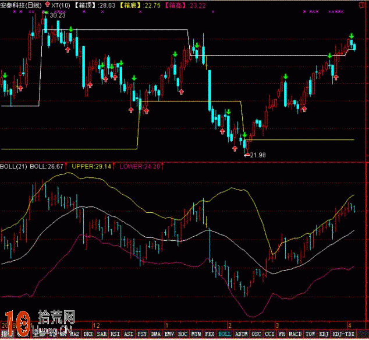This screenshot has width=369, height=340.
Task: Open the RSI indicator tab
Action: [x=115, y=334]
